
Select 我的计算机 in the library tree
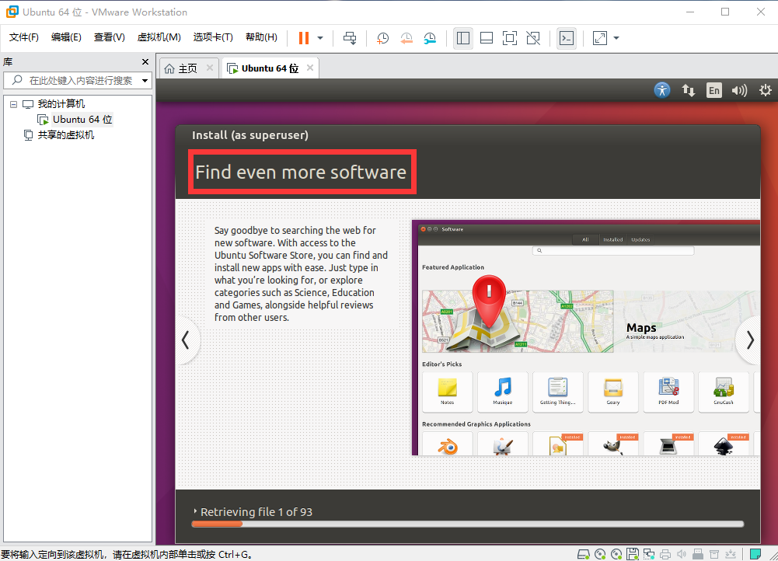click(x=61, y=104)
